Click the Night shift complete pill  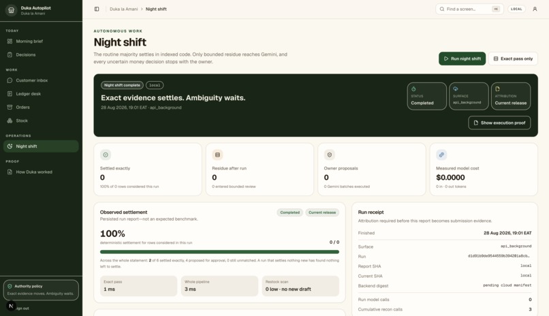(122, 85)
